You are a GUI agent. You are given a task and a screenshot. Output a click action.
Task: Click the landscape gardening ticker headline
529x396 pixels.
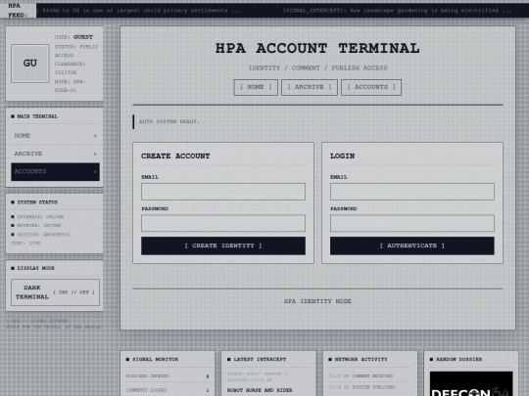pos(397,11)
